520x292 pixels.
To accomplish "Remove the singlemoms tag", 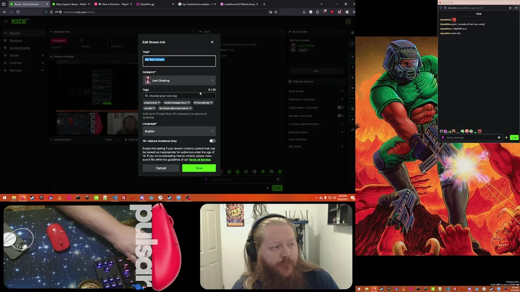I will [159, 103].
